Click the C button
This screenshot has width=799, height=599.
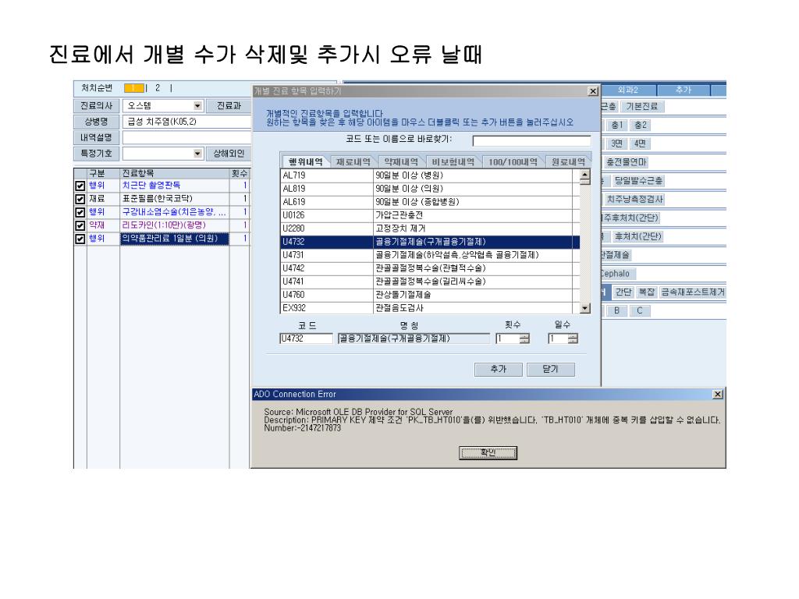click(640, 310)
